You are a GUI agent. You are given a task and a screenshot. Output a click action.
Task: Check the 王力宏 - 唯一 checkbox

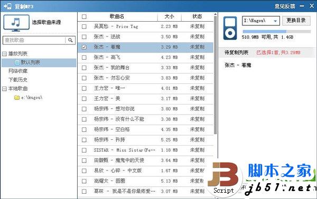tap(84, 89)
